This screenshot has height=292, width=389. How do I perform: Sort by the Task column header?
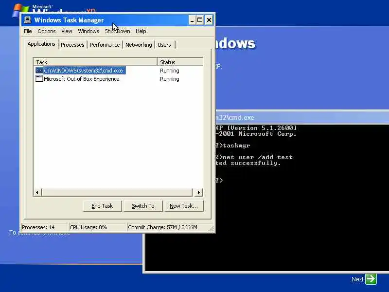click(95, 62)
